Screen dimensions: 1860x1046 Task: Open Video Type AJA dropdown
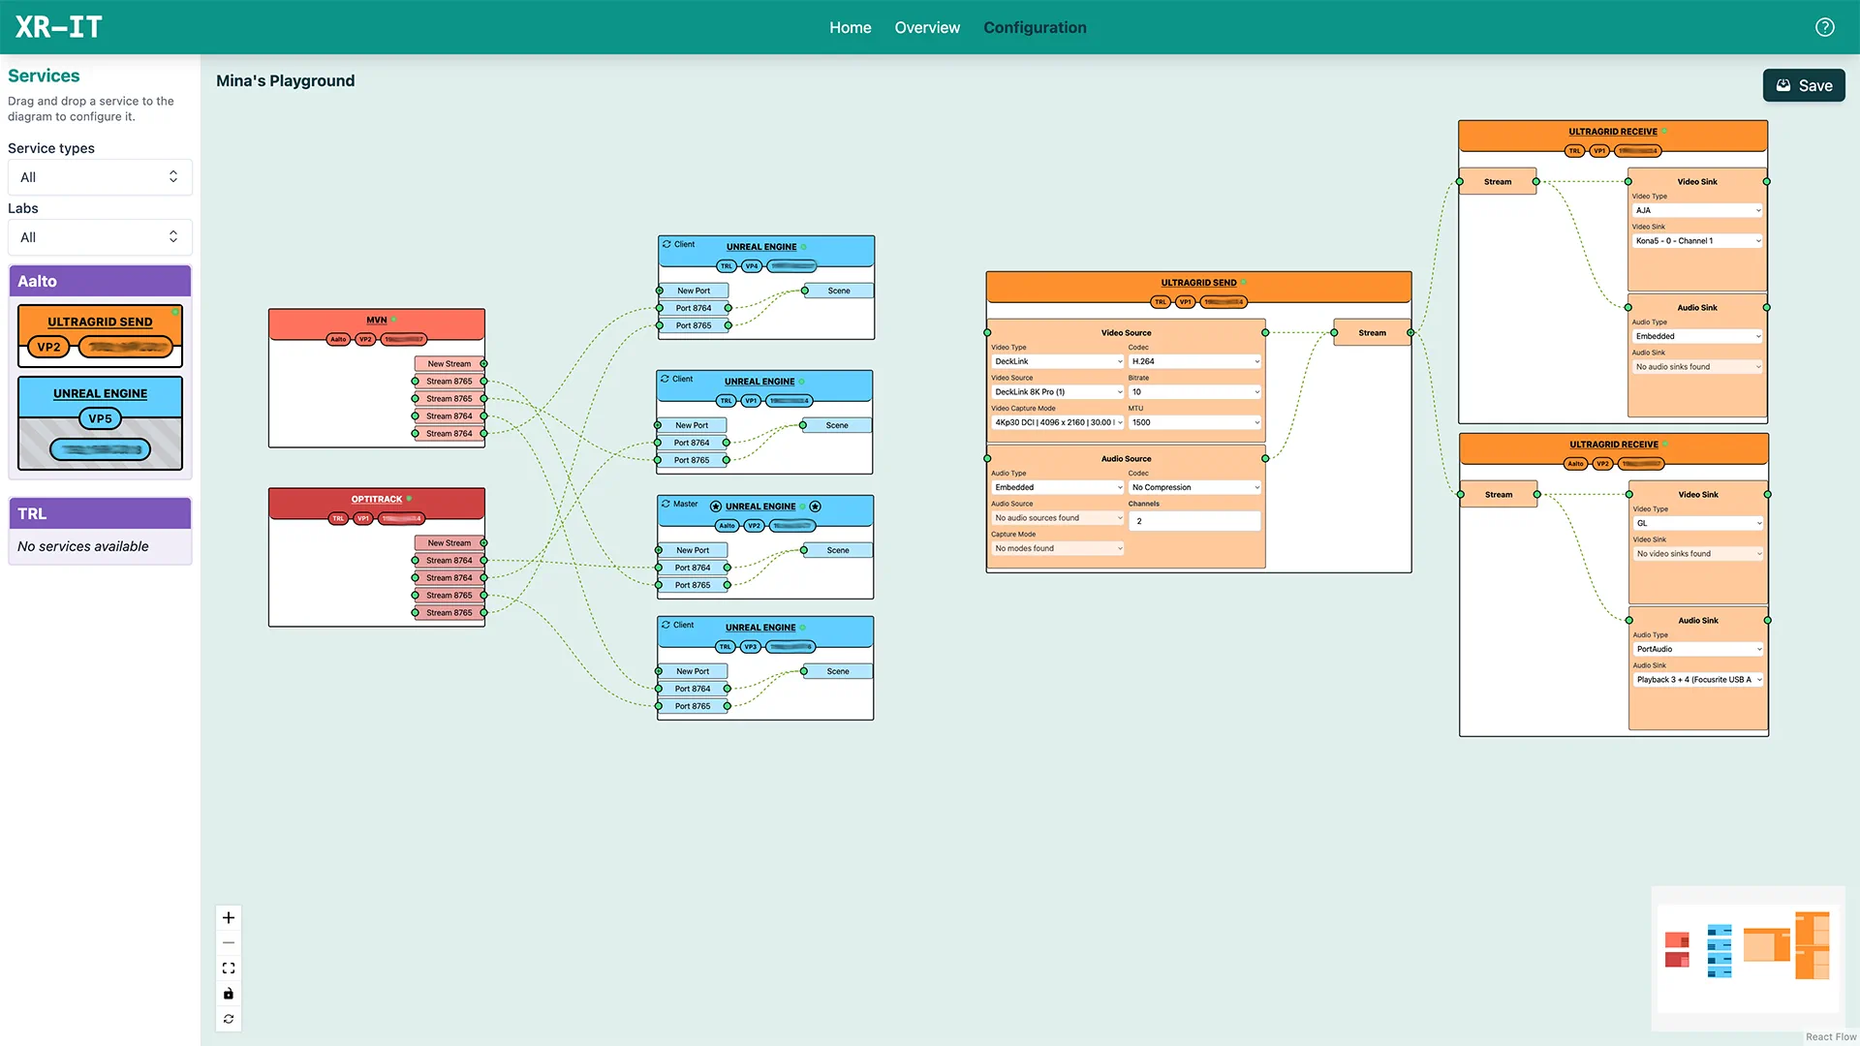click(x=1697, y=210)
